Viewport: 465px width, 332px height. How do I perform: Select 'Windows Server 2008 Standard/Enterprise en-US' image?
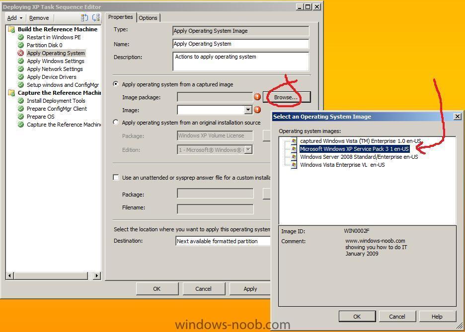(x=359, y=157)
